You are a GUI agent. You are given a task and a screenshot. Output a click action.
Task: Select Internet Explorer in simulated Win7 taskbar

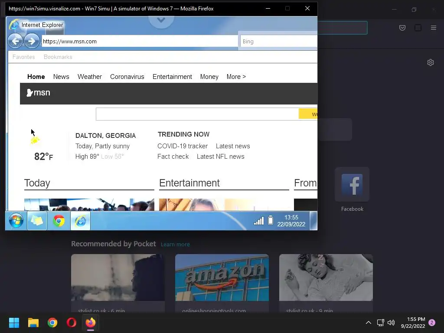(x=80, y=221)
